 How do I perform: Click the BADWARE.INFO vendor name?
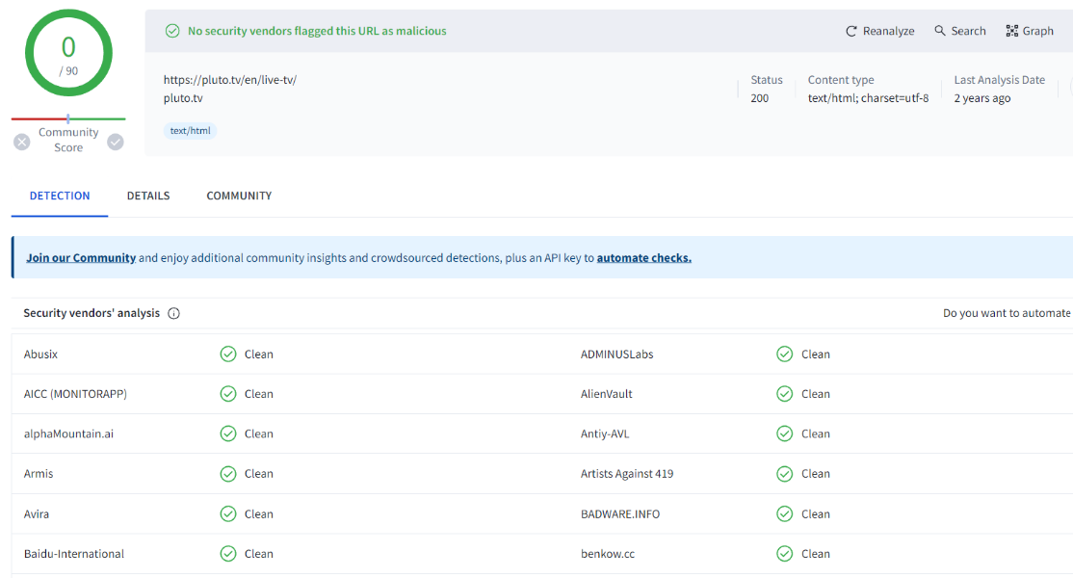(x=620, y=513)
